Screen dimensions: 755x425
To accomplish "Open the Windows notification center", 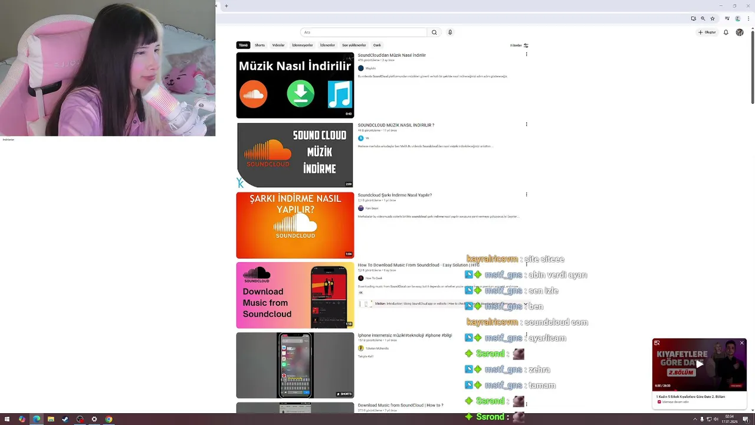I will click(746, 419).
